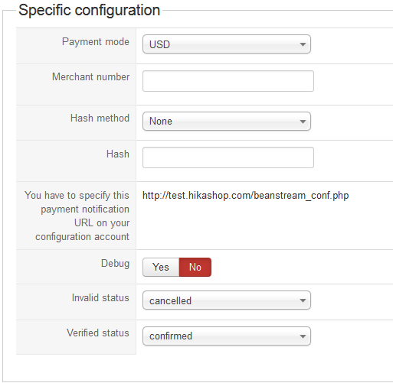Open the Payment mode USD dropdown
Viewport: 393px width, 383px height.
(x=227, y=44)
